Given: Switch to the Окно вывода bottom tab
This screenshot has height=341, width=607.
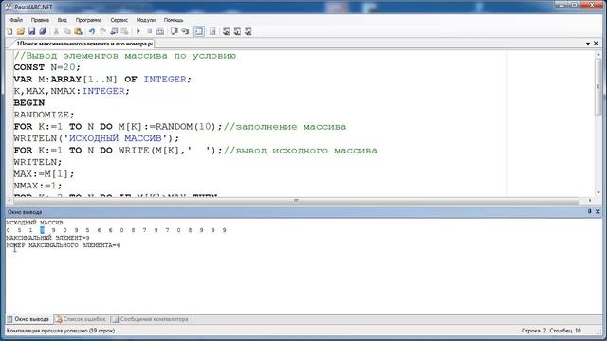Looking at the screenshot, I should pos(28,319).
